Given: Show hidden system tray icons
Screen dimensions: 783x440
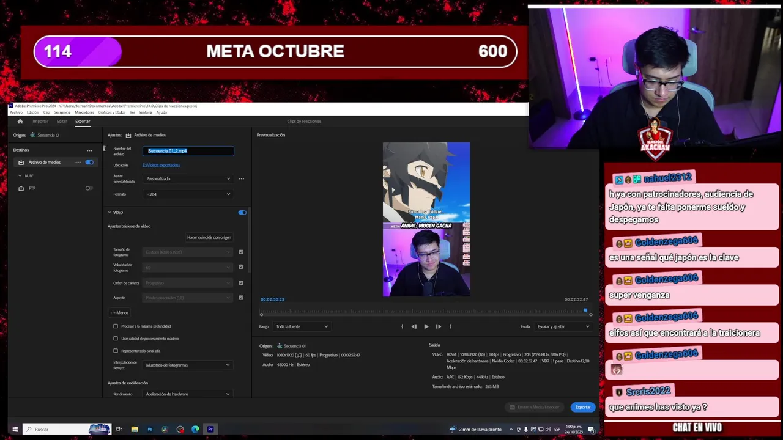Looking at the screenshot, I should [511, 429].
